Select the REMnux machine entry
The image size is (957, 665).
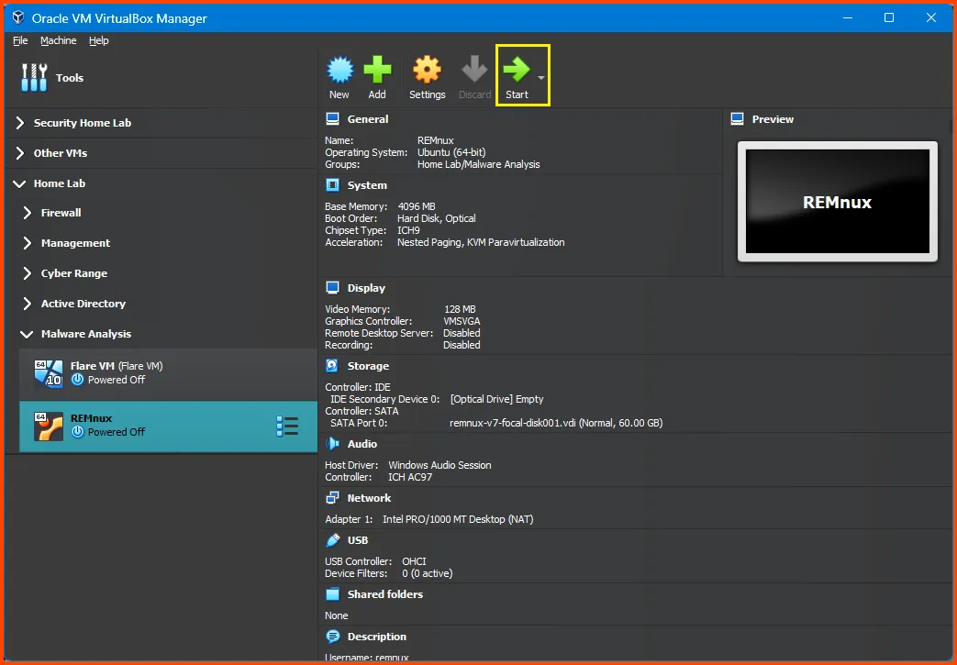click(x=169, y=427)
